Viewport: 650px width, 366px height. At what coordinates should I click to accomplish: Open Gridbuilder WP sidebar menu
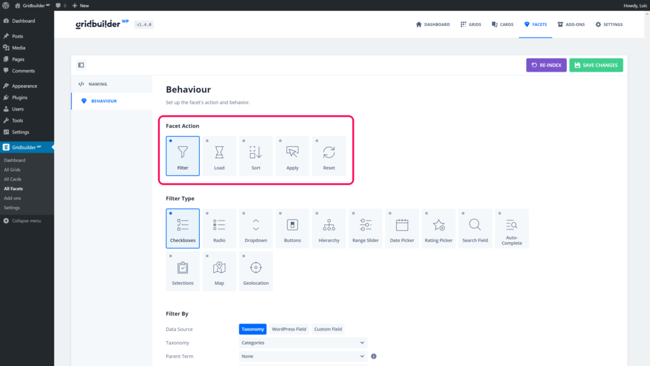click(x=27, y=147)
